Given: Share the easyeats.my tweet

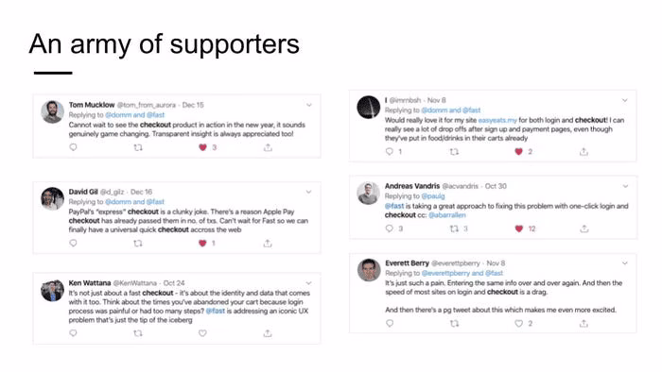Looking at the screenshot, I should (x=584, y=152).
